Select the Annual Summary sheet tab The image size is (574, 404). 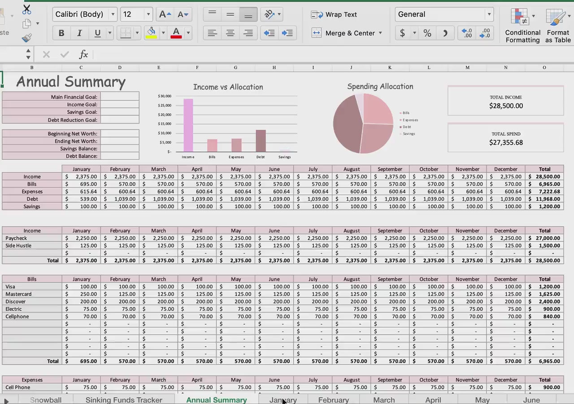coord(217,400)
